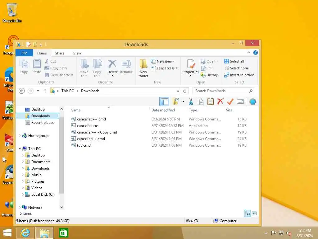The image size is (318, 239).
Task: Expand the Local Disk (C:) node
Action: point(23,194)
